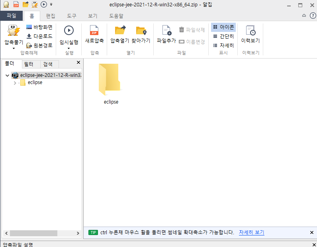Click the 새로압축 ZIP icon
This screenshot has height=247, width=317.
pyautogui.click(x=94, y=30)
